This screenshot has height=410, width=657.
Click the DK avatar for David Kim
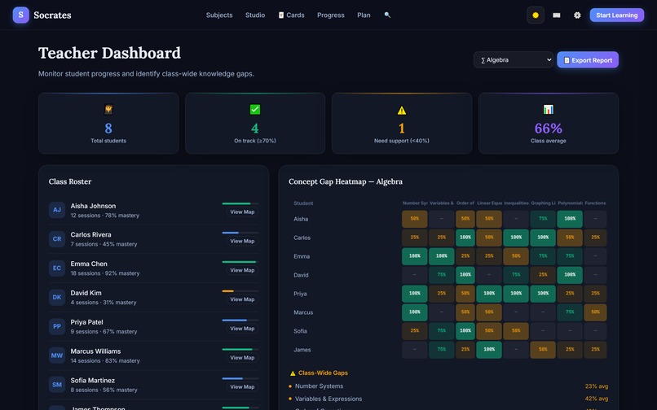click(57, 298)
